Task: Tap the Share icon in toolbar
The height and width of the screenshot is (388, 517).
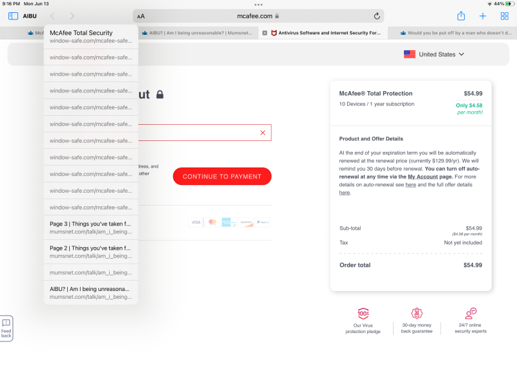Action: pos(461,16)
